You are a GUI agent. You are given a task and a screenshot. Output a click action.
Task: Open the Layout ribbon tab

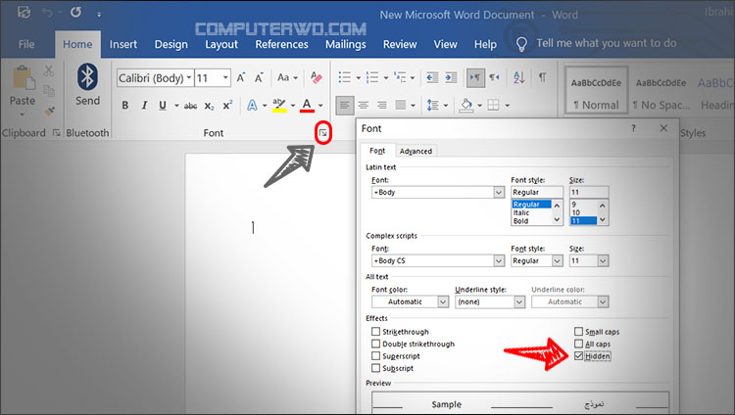[x=221, y=44]
